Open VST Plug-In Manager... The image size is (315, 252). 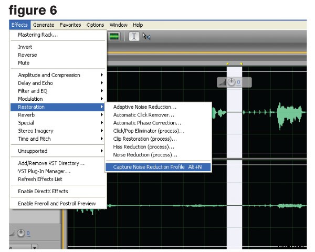point(58,171)
